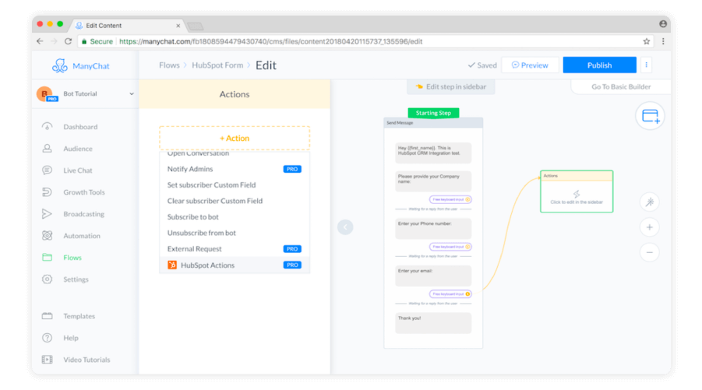Close the Edit Content browser tab
The height and width of the screenshot is (390, 702).
[x=178, y=26]
